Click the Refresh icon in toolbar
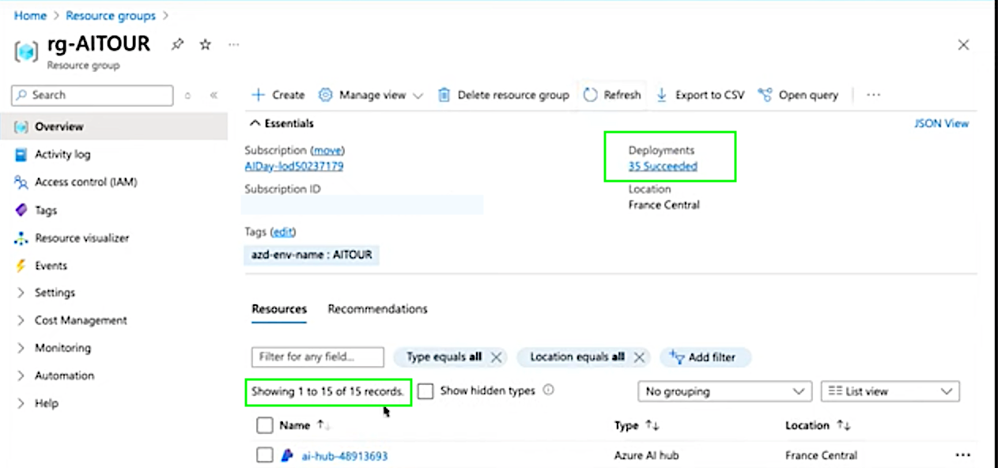 [x=590, y=95]
